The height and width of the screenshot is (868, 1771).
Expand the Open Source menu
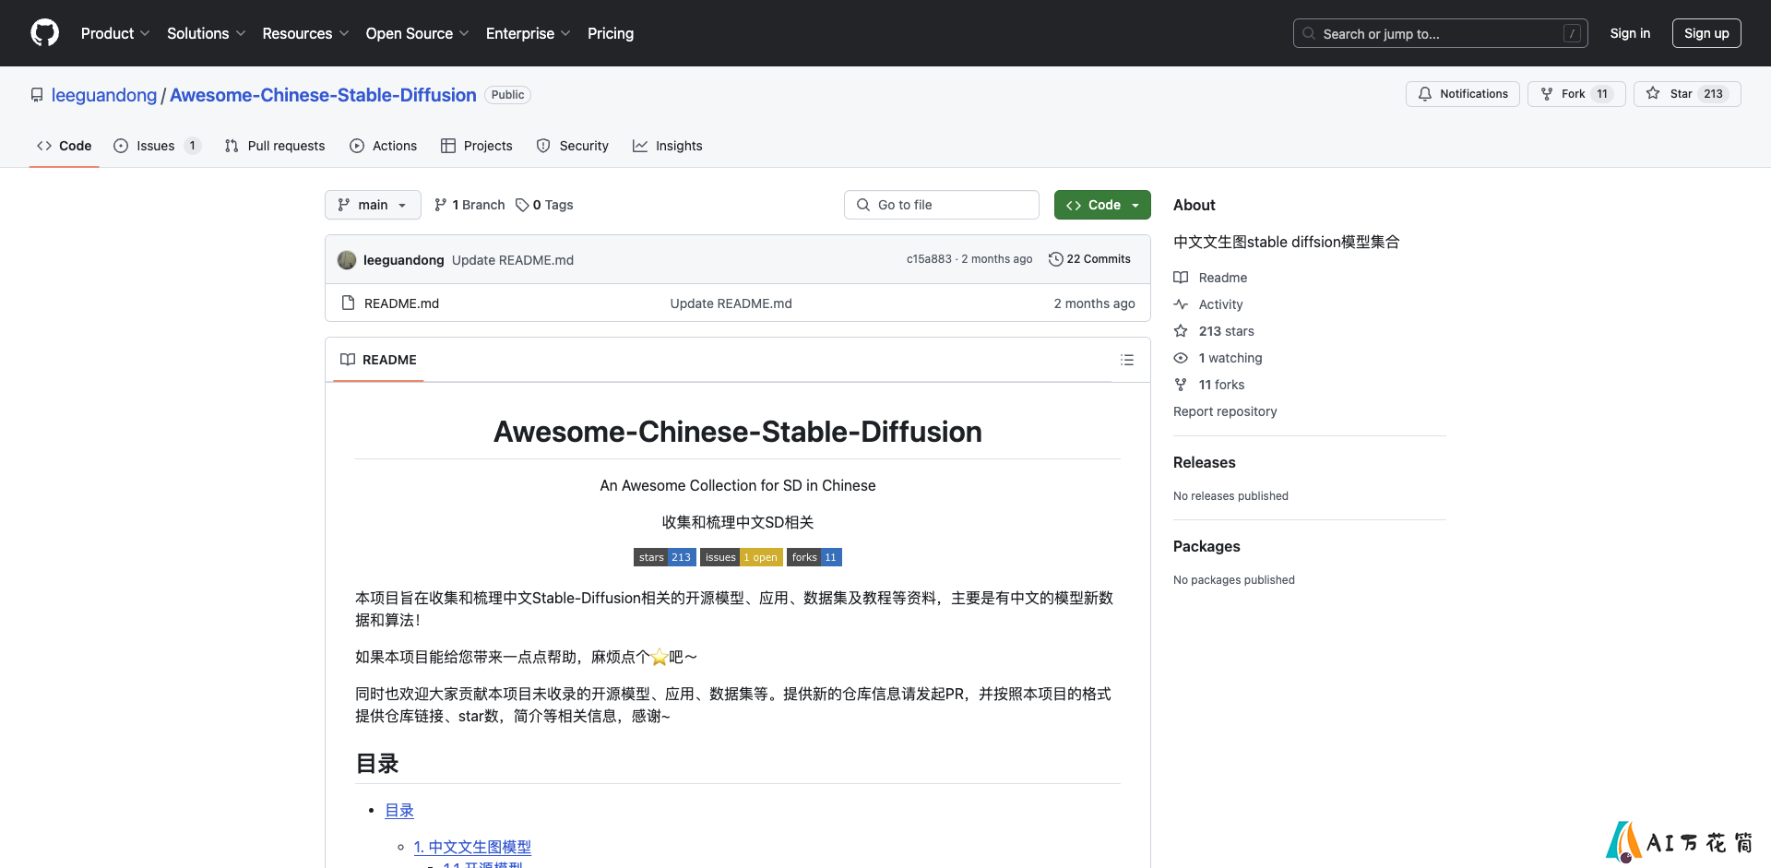(x=417, y=33)
